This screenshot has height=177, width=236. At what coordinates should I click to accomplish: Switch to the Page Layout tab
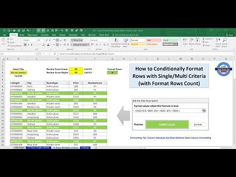[32, 35]
